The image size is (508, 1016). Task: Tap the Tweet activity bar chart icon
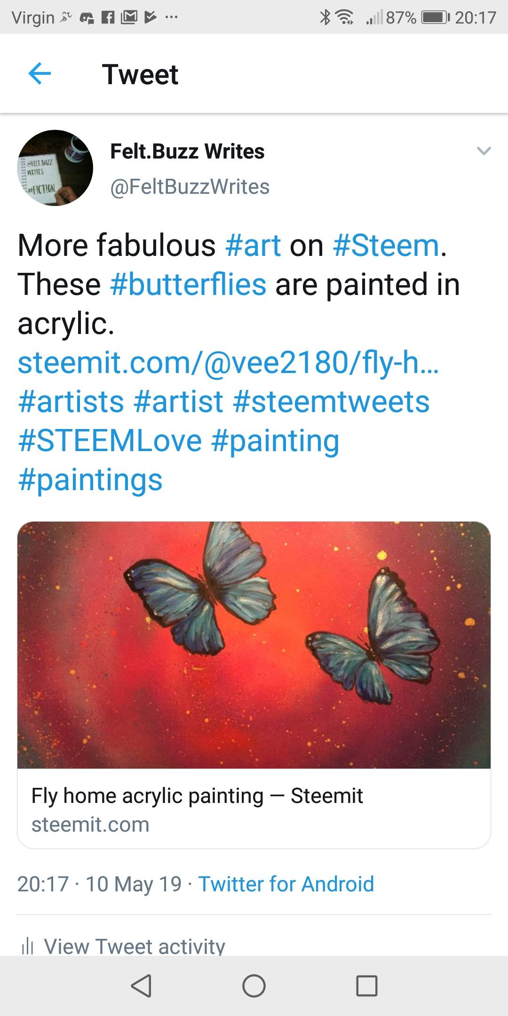(x=28, y=945)
